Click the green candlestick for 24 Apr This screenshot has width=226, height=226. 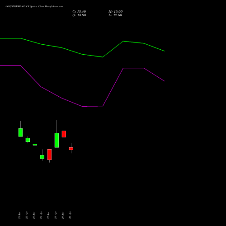tap(42, 157)
